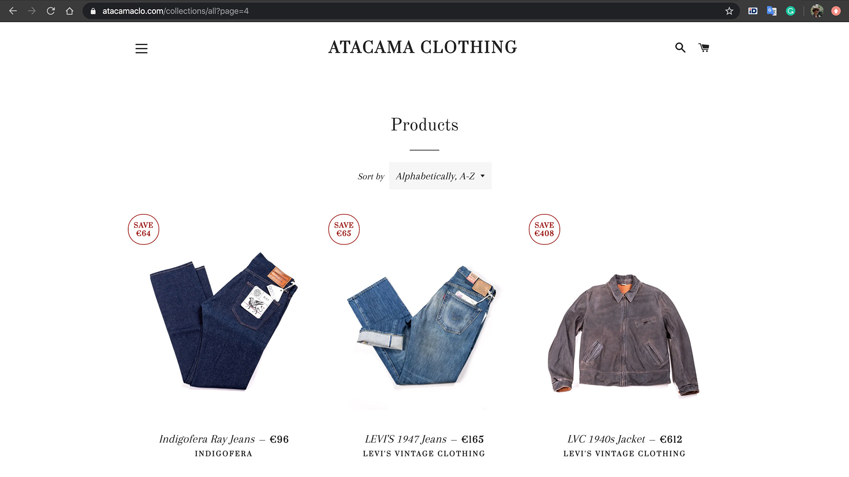Select the dark indigo jeans image
The height and width of the screenshot is (477, 849).
(x=223, y=322)
